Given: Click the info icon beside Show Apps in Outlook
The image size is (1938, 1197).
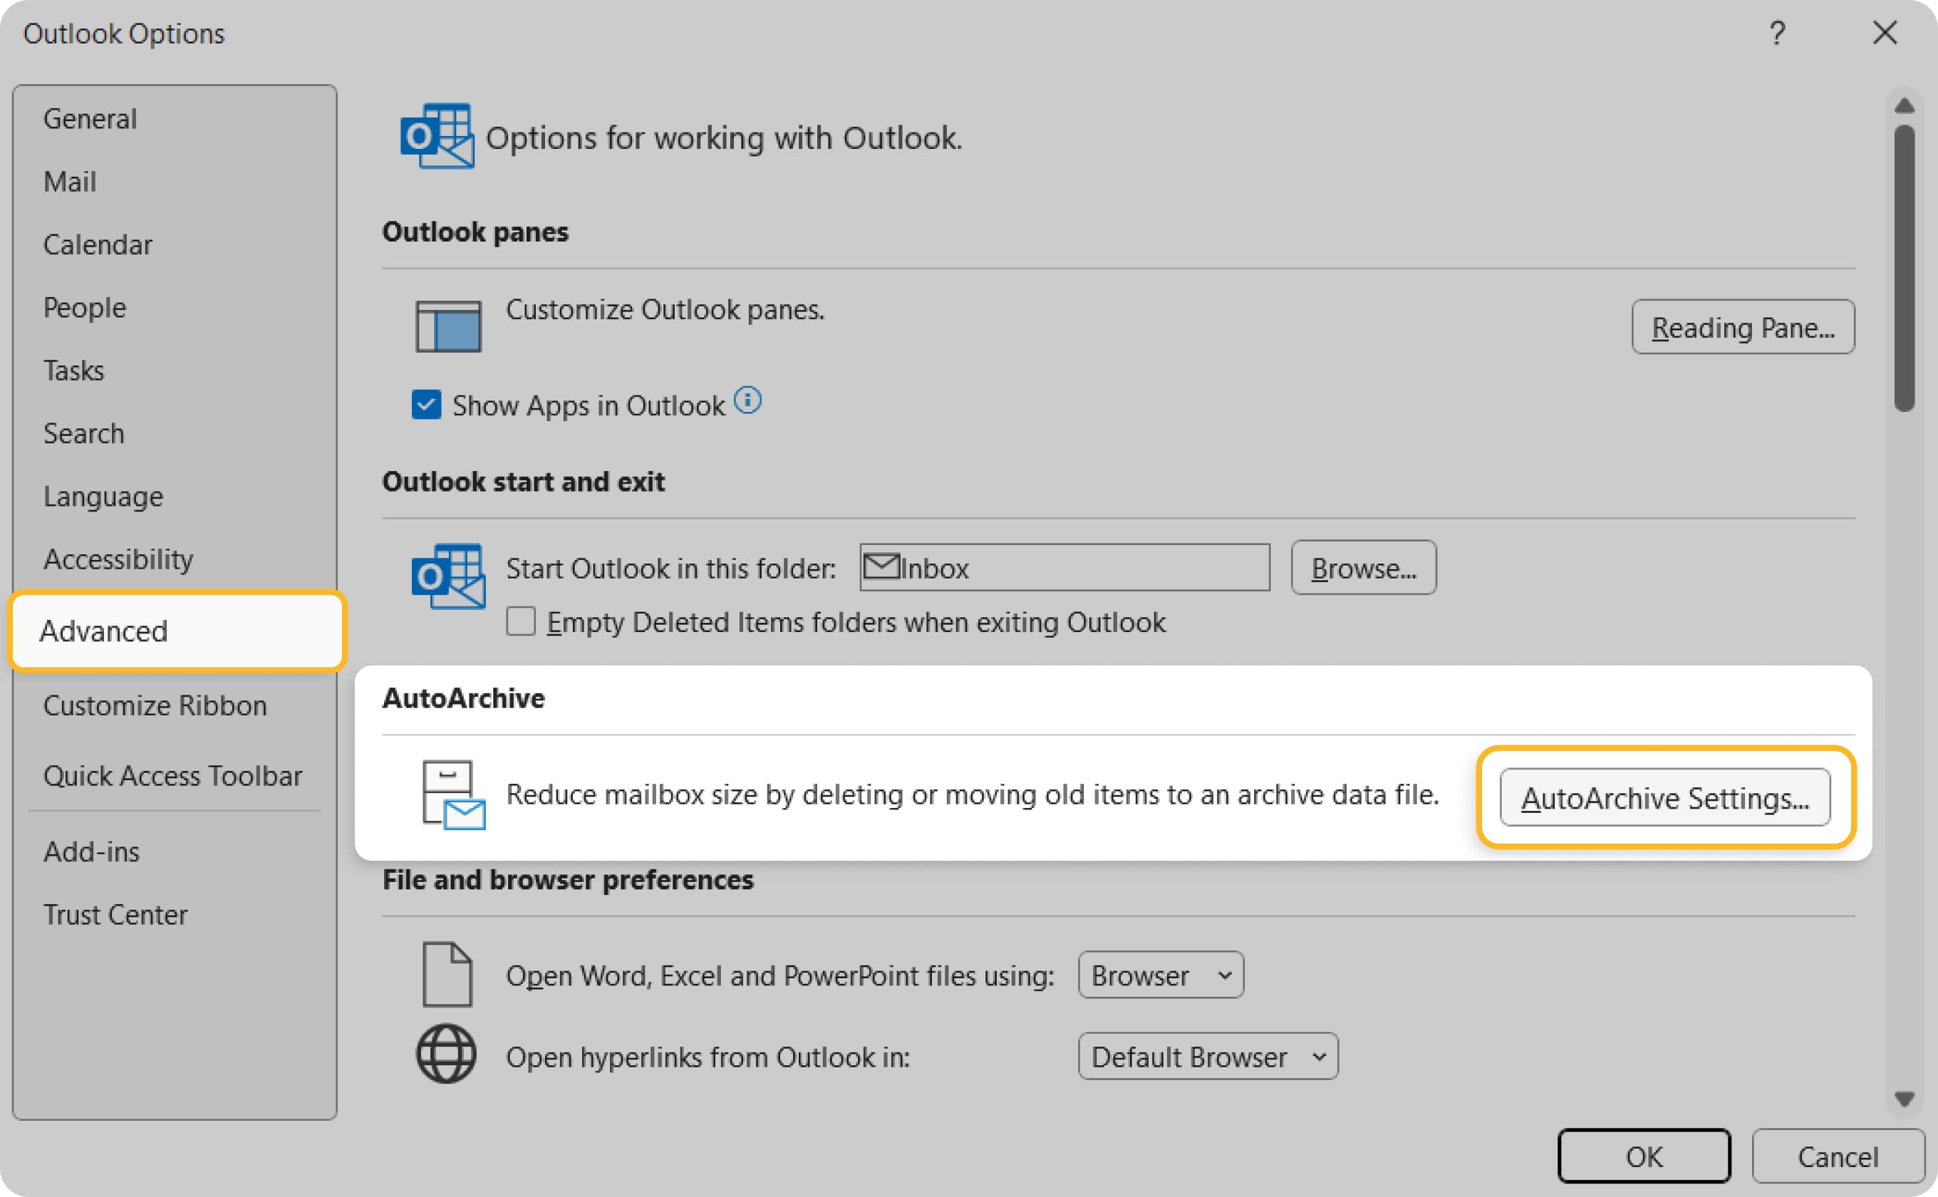Looking at the screenshot, I should pyautogui.click(x=749, y=400).
